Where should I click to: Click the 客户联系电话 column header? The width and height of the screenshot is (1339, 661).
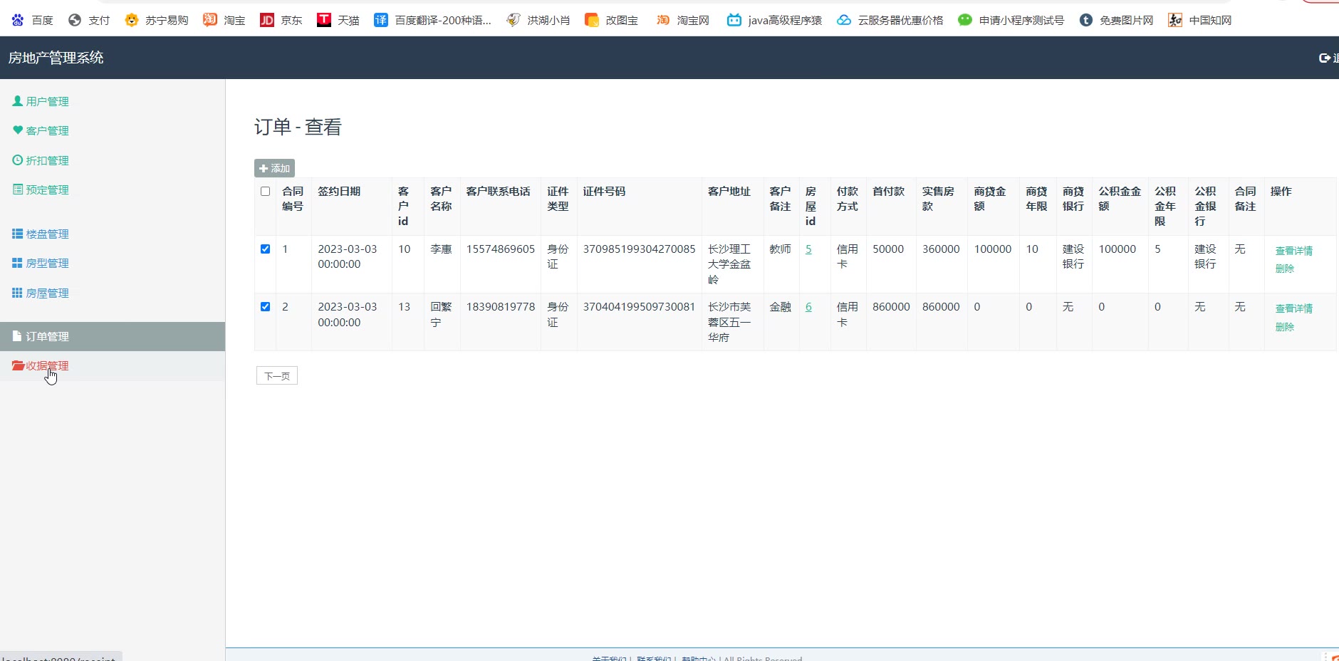pos(499,192)
